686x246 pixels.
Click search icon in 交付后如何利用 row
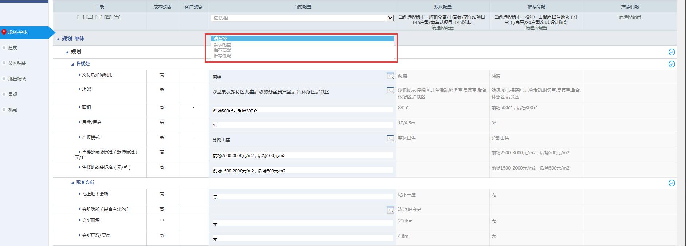click(390, 76)
